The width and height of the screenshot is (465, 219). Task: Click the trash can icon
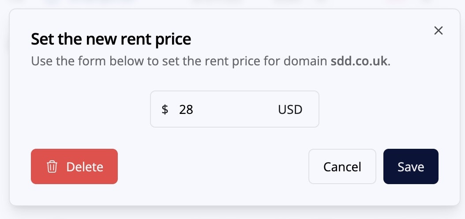pos(52,167)
